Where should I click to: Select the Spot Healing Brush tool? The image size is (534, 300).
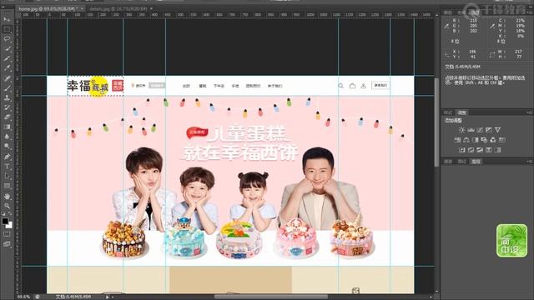(x=7, y=78)
